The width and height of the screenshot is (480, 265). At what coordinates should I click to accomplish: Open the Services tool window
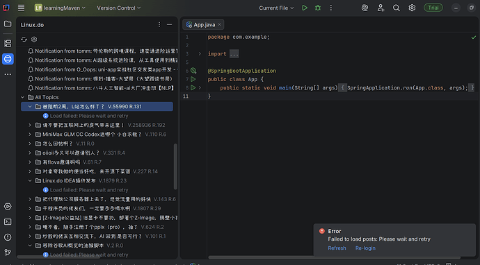(x=8, y=207)
